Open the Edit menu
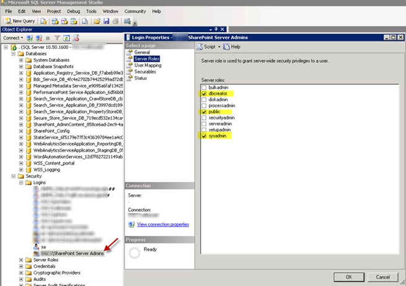The width and height of the screenshot is (406, 286). click(x=22, y=11)
